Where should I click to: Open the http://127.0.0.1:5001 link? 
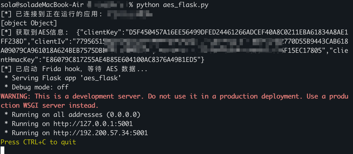[x=93, y=124]
